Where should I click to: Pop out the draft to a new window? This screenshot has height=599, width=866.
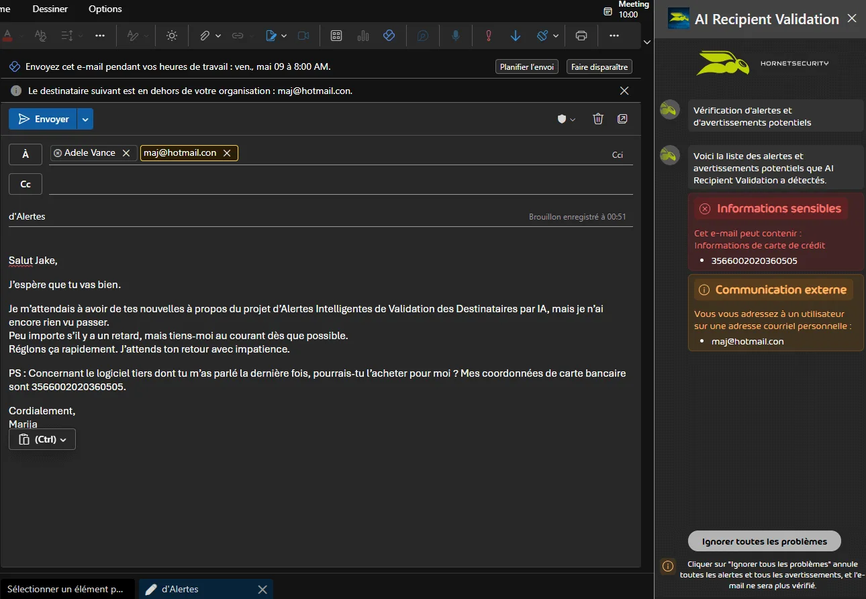point(622,118)
